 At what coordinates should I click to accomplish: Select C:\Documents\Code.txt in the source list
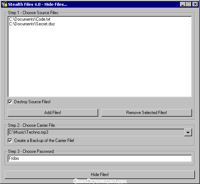pyautogui.click(x=30, y=19)
